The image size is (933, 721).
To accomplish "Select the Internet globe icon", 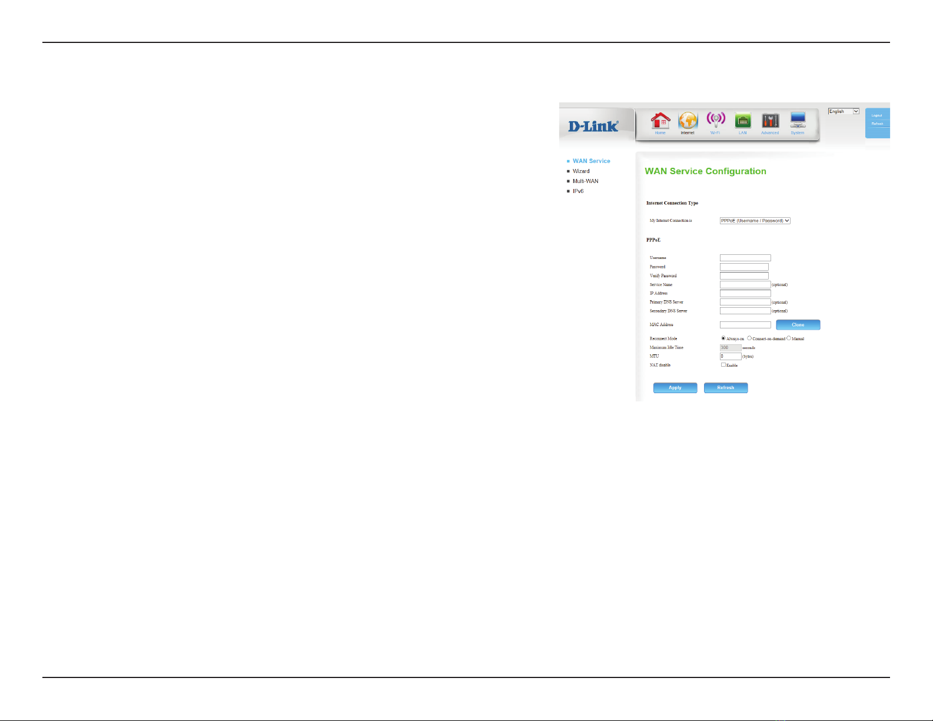I will click(688, 121).
